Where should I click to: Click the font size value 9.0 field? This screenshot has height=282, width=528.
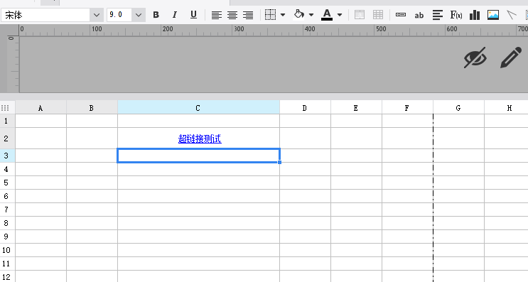(x=119, y=15)
